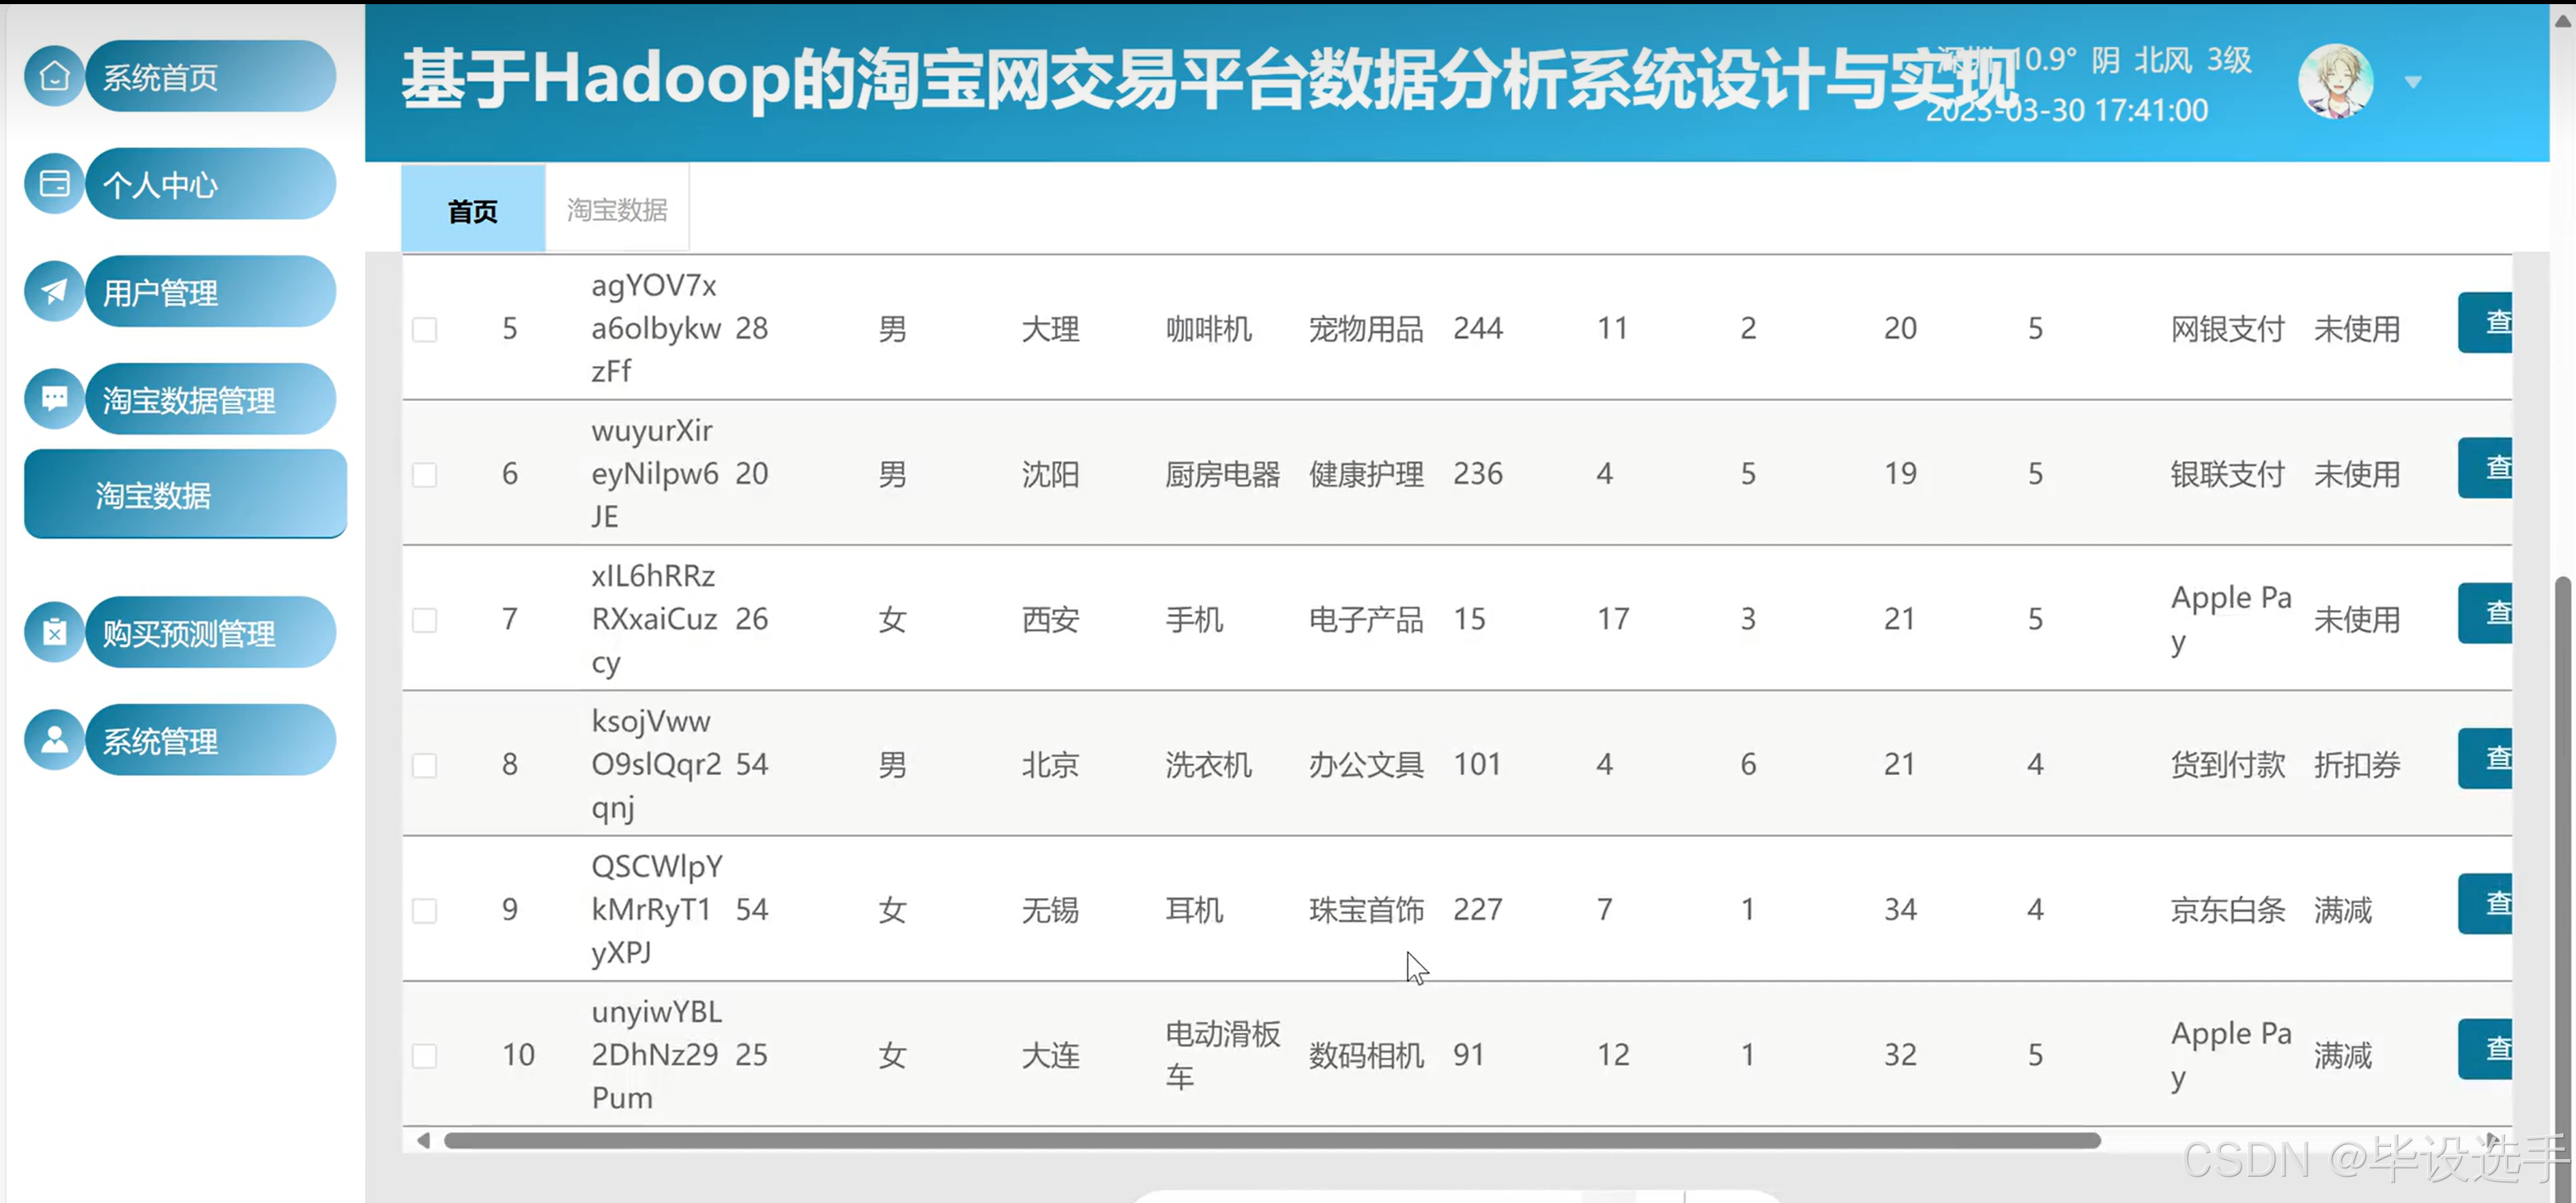
Task: Click the 查 button in the 大连 row
Action: pos(2485,1048)
